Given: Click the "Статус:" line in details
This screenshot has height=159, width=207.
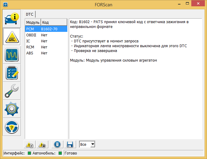Looking at the screenshot, I should coord(77,36).
